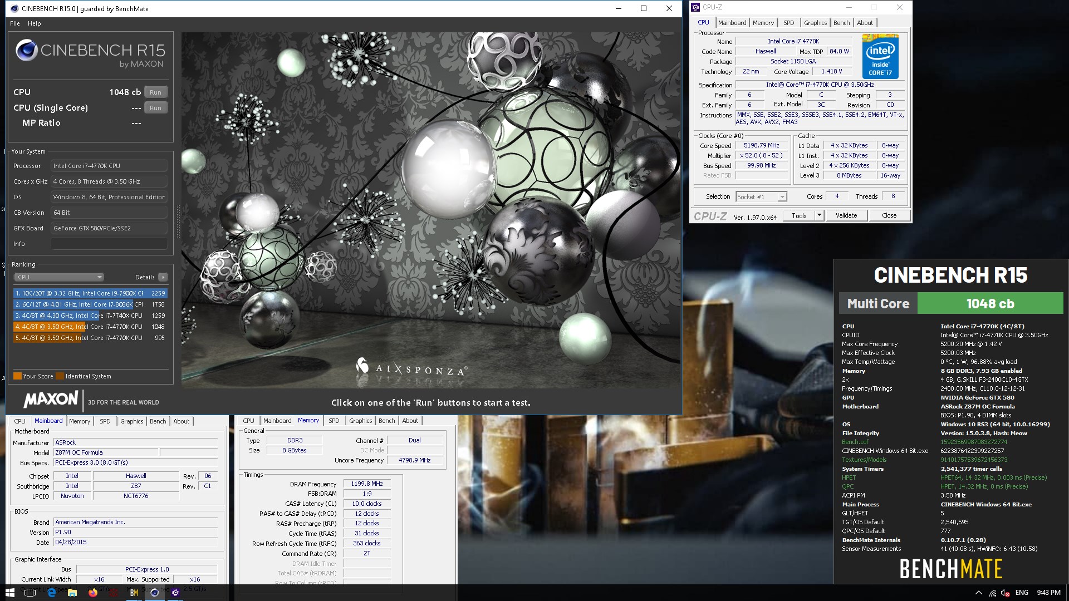1069x601 pixels.
Task: Switch to SPD tab in Mainboard CPU-Z window
Action: point(105,421)
